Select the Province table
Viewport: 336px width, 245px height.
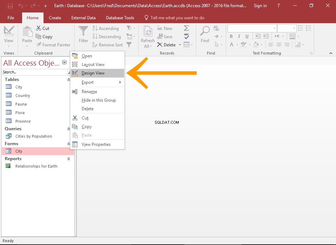[x=23, y=121]
